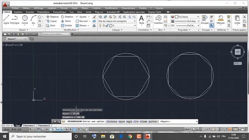The height and width of the screenshot is (140, 249).
Task: Start the Etirer command
Action: pyautogui.click(x=51, y=26)
